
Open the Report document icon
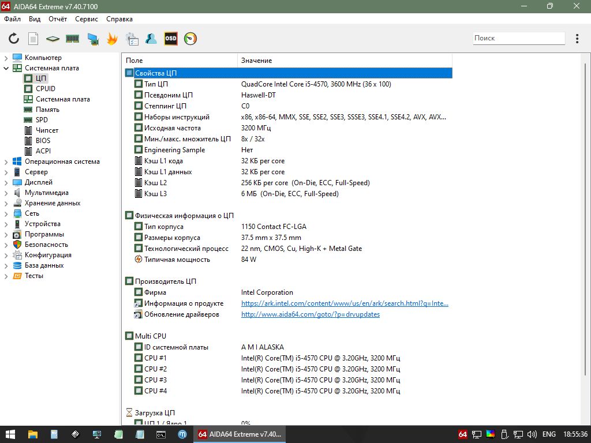[x=33, y=39]
